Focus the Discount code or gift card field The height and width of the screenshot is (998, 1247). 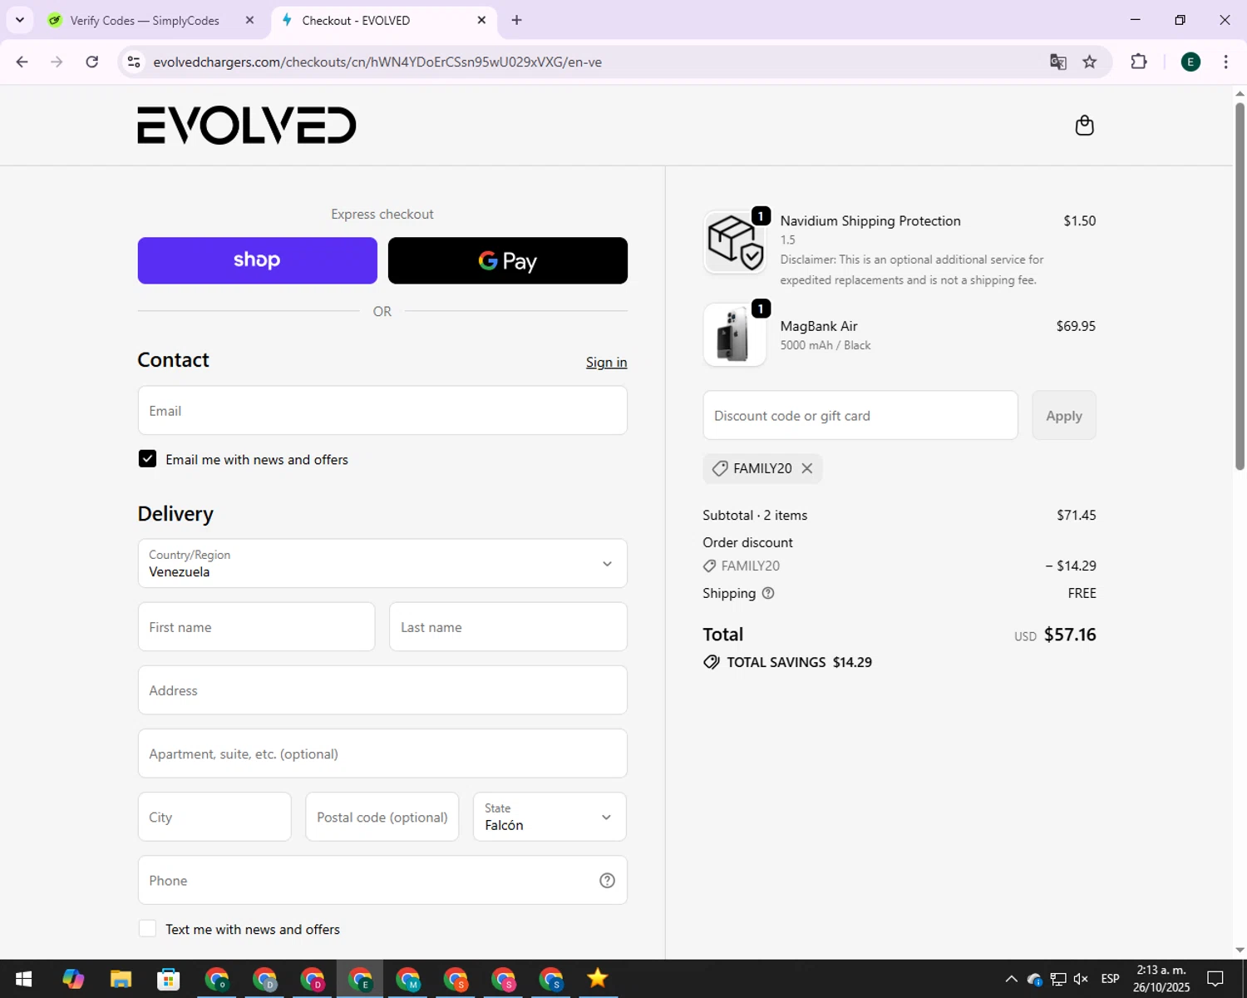click(x=860, y=416)
